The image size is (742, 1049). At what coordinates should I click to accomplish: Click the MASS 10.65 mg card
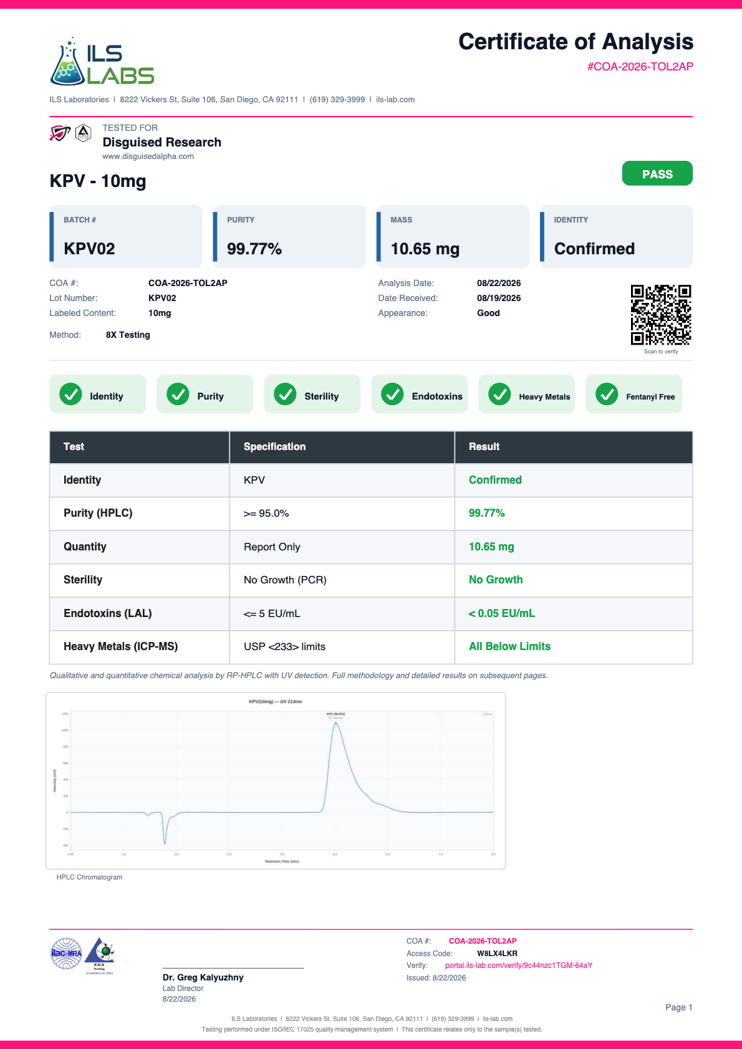click(453, 237)
